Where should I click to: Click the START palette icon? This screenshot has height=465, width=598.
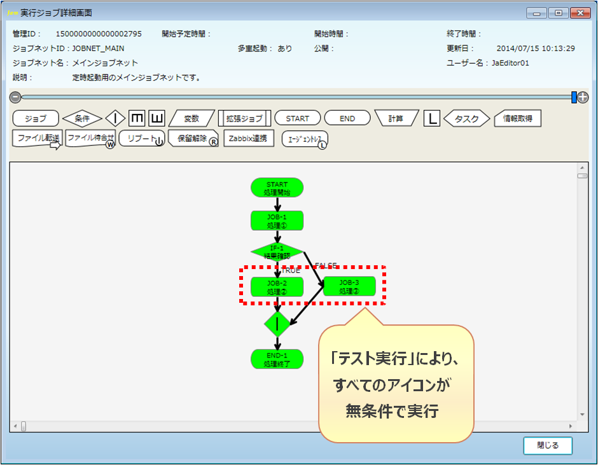297,118
